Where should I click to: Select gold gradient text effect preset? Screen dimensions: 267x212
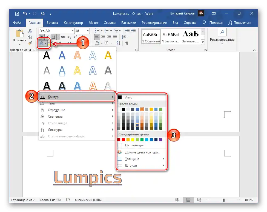[x=108, y=56]
